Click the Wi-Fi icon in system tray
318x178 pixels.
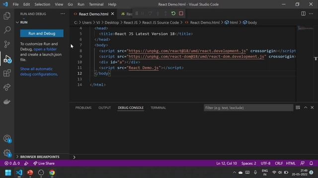click(274, 173)
